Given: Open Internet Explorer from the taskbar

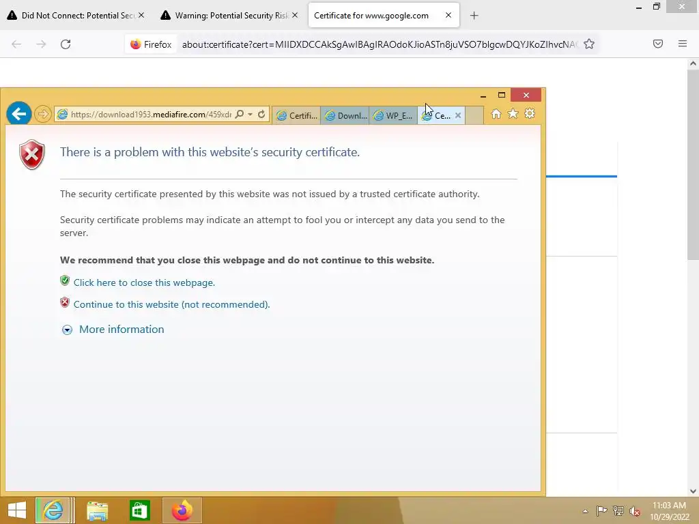Looking at the screenshot, I should point(53,510).
